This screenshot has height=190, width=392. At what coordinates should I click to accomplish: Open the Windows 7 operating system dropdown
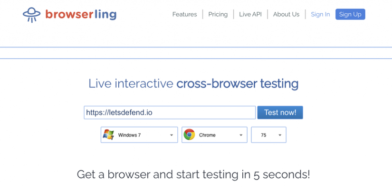pyautogui.click(x=139, y=135)
